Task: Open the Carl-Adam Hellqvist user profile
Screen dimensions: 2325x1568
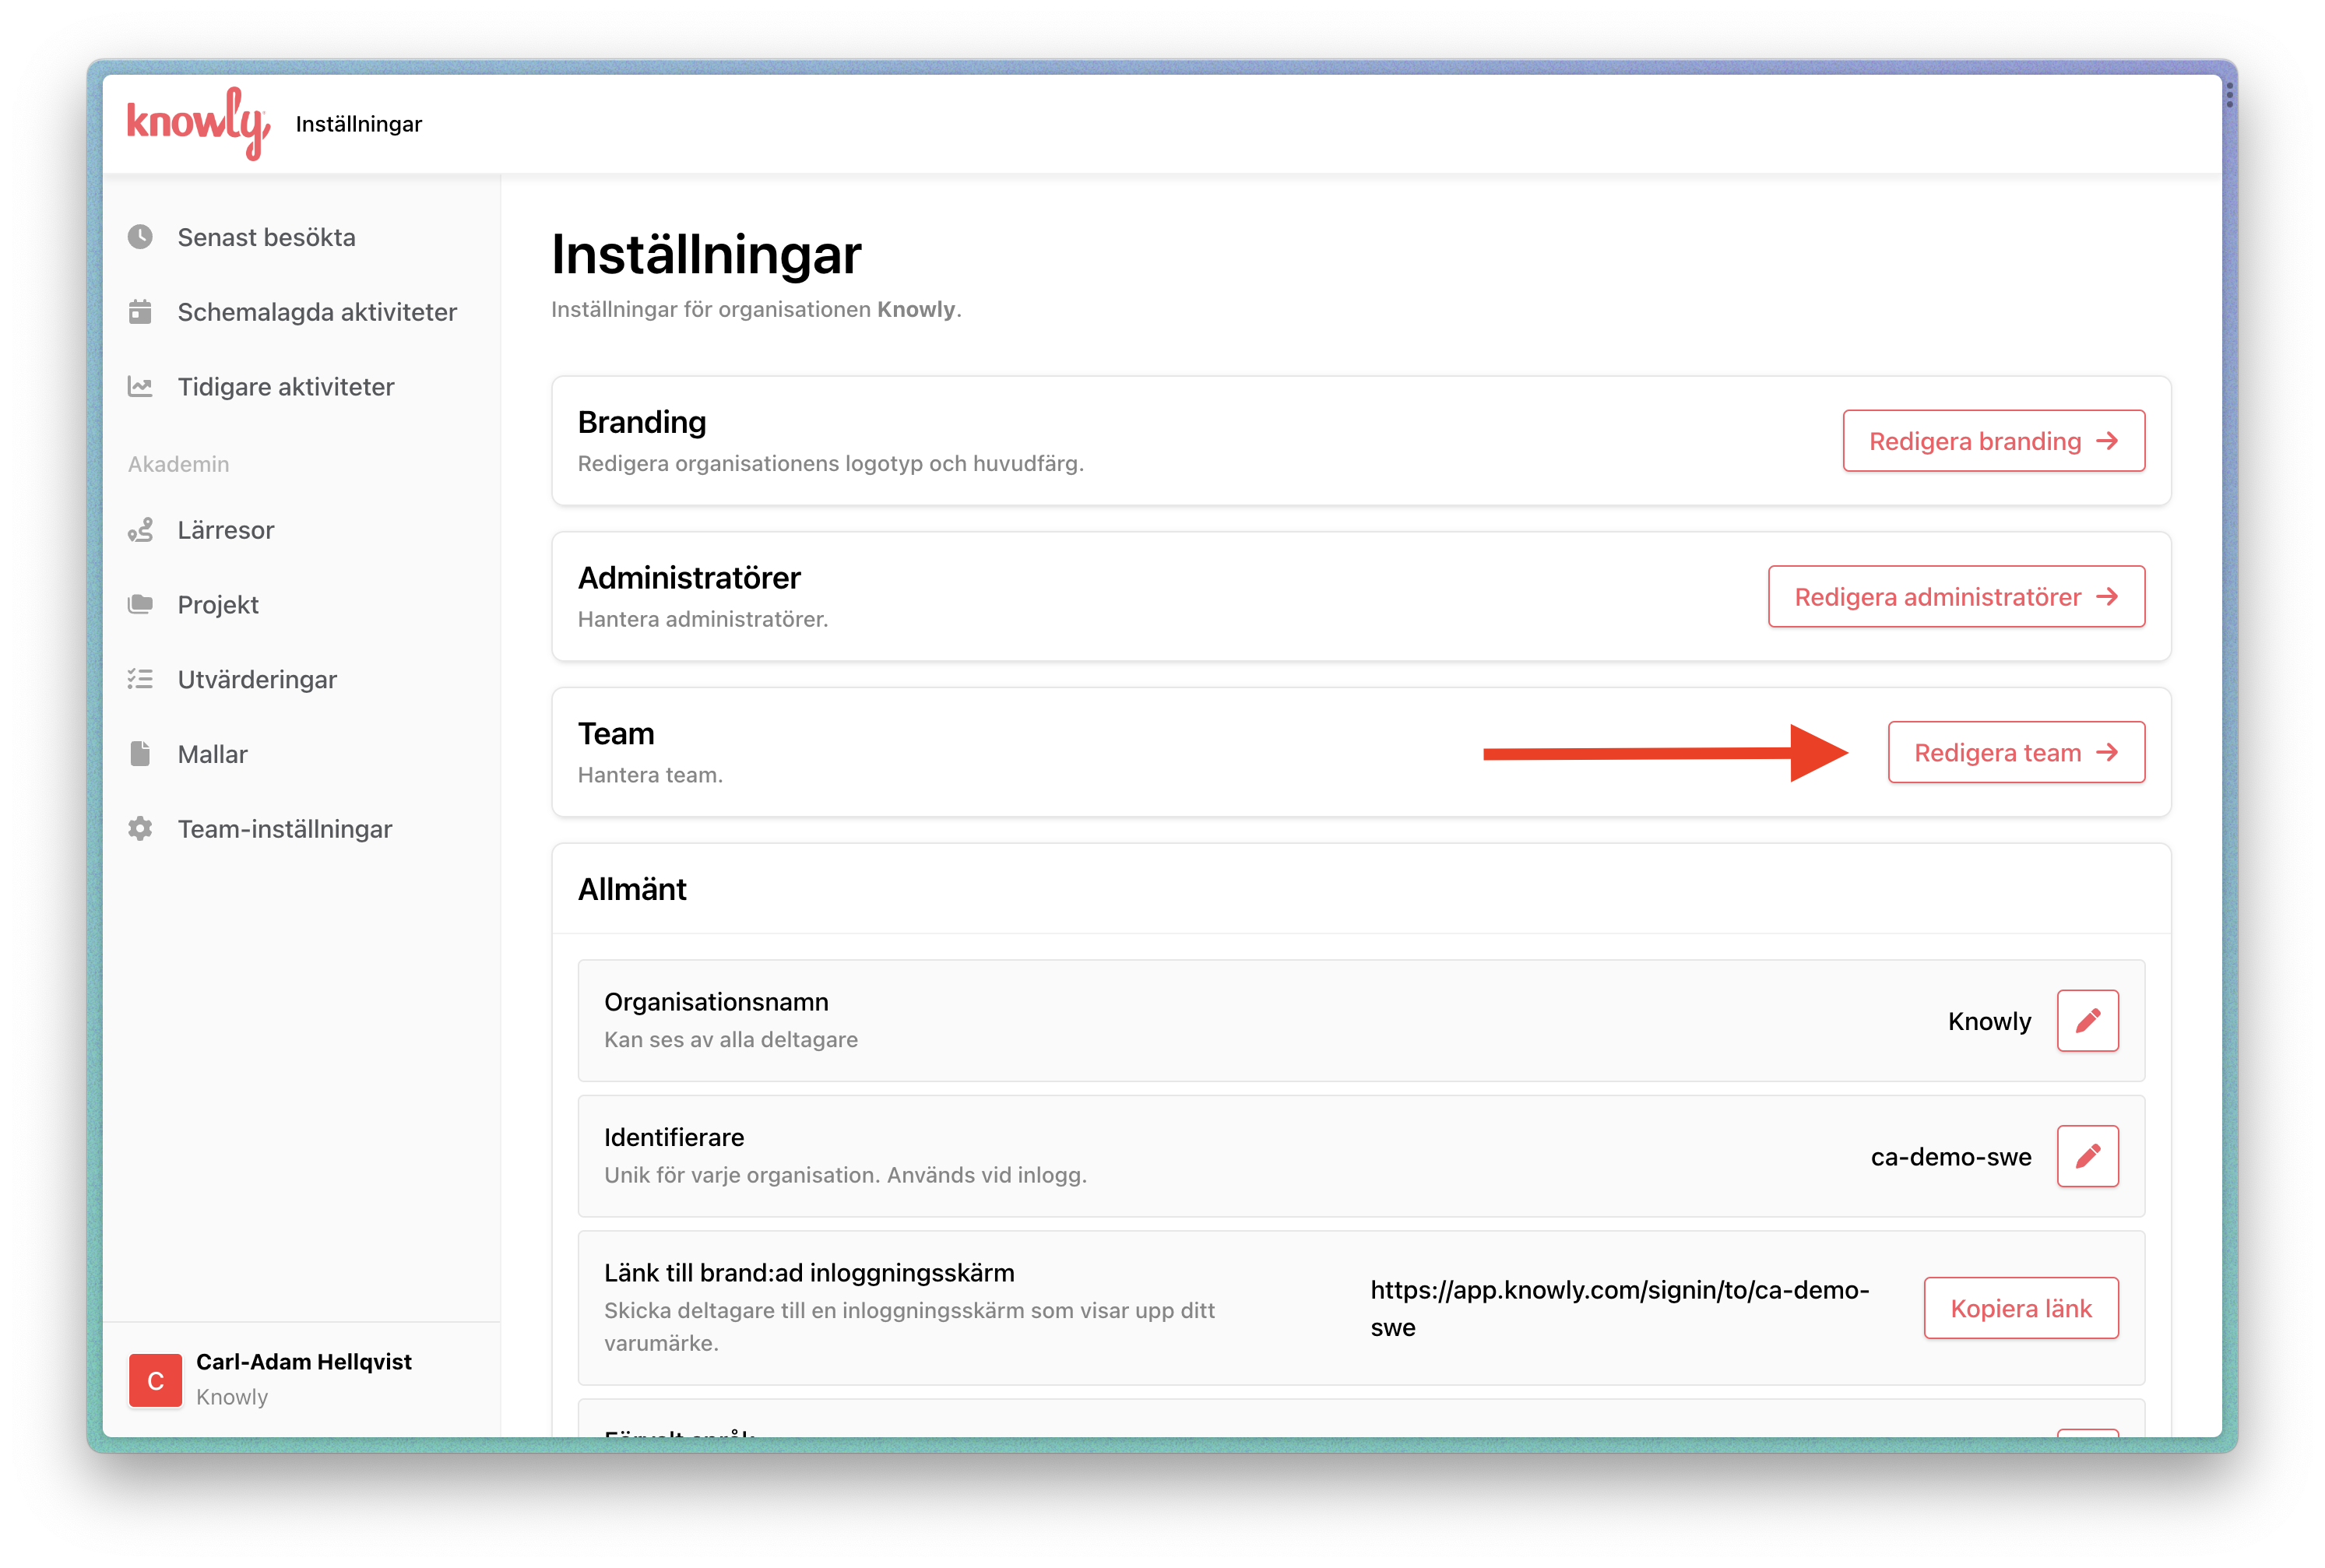Action: point(303,1379)
